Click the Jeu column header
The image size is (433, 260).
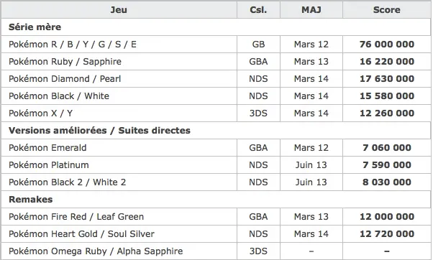(119, 10)
